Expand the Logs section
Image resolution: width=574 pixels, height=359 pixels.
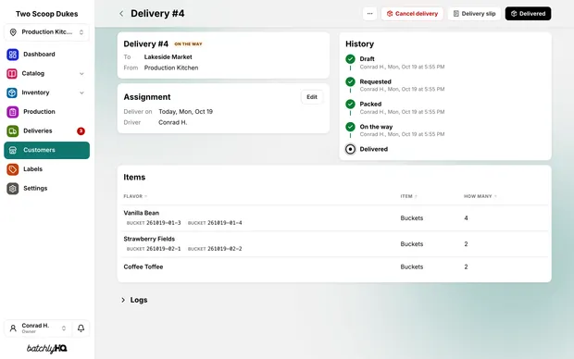(134, 300)
